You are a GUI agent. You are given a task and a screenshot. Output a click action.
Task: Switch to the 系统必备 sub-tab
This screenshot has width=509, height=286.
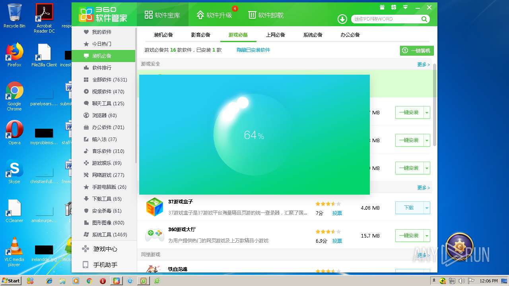pyautogui.click(x=313, y=35)
